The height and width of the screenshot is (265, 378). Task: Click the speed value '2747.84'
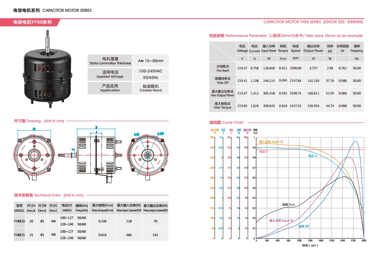click(x=296, y=81)
